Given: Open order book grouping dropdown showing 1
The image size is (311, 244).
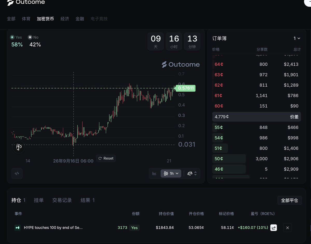Looking at the screenshot, I should coord(297,38).
